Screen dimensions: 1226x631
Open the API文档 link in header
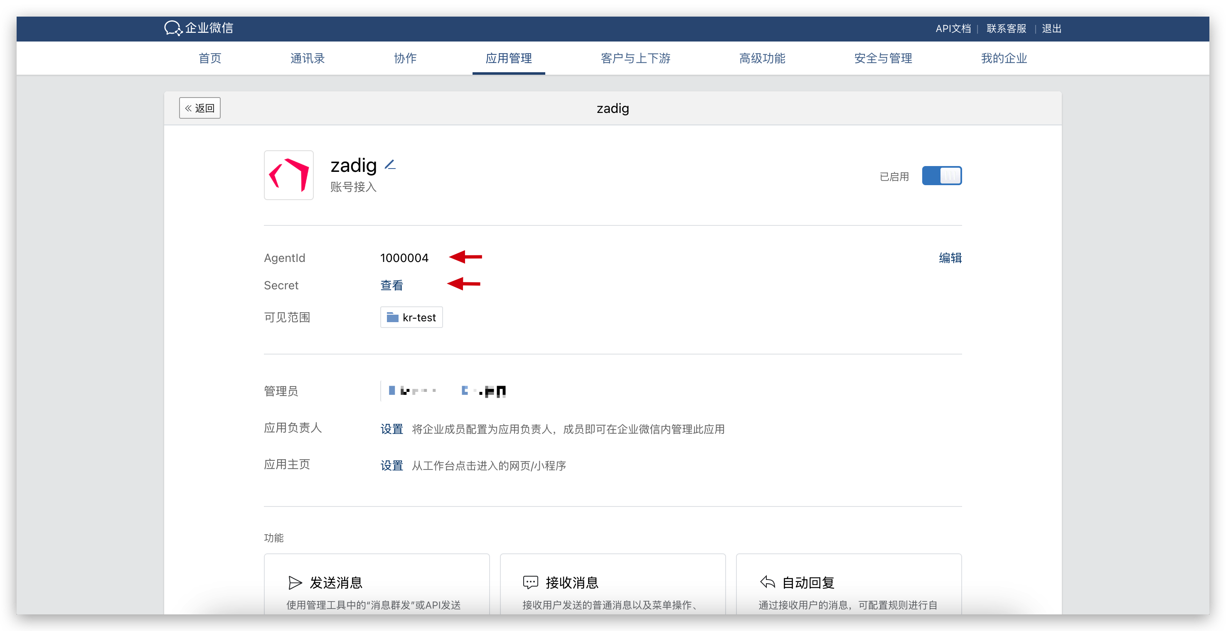[x=953, y=29]
